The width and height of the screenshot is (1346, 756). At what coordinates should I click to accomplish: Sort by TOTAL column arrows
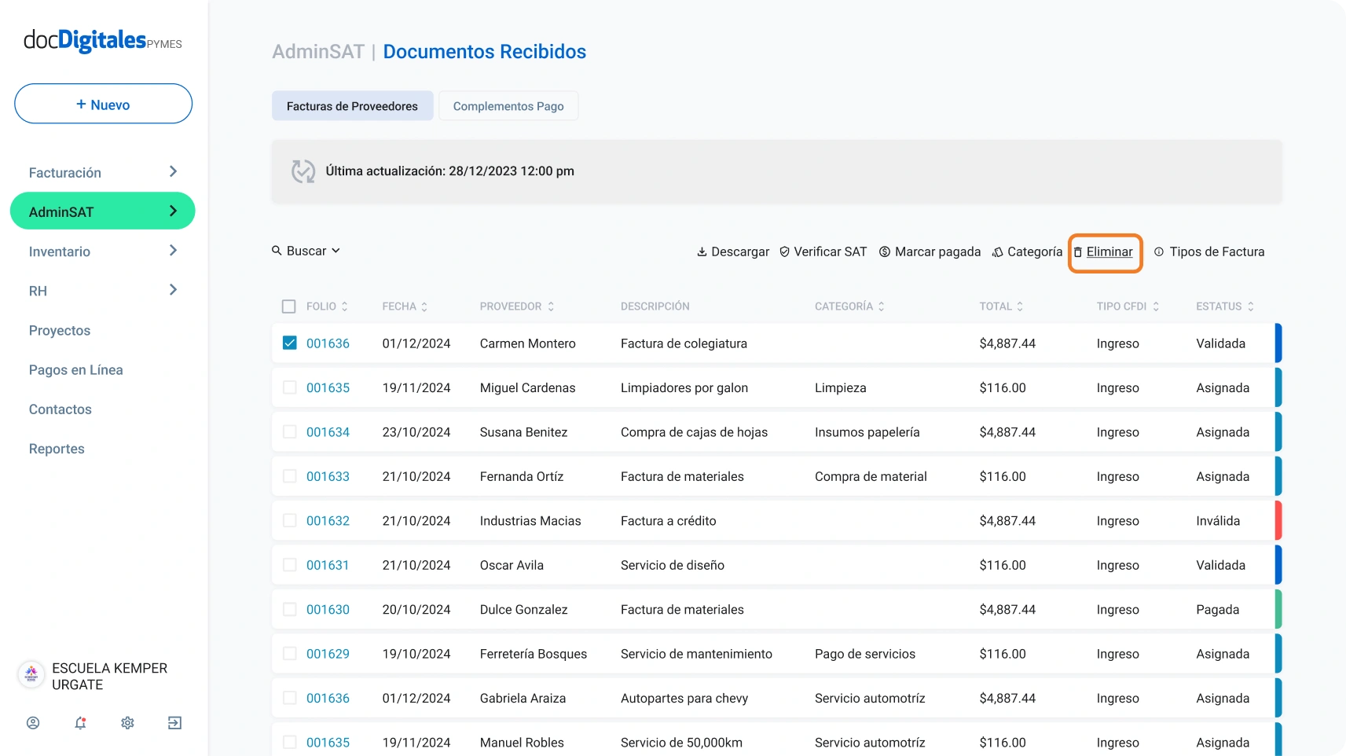[1020, 306]
